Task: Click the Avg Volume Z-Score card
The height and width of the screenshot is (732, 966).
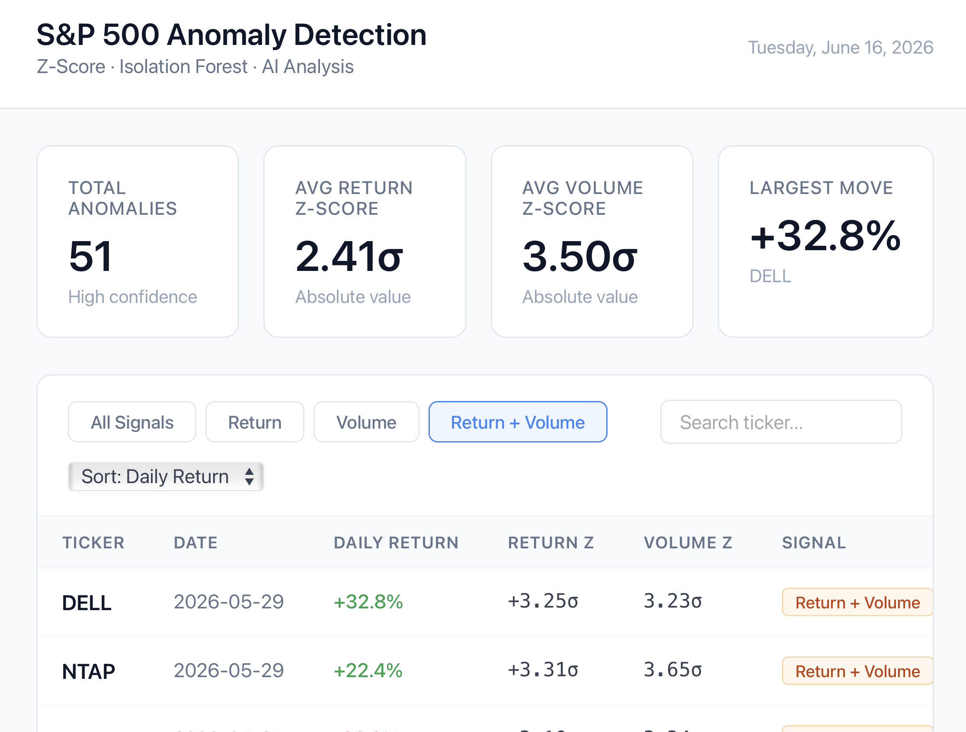Action: point(592,242)
